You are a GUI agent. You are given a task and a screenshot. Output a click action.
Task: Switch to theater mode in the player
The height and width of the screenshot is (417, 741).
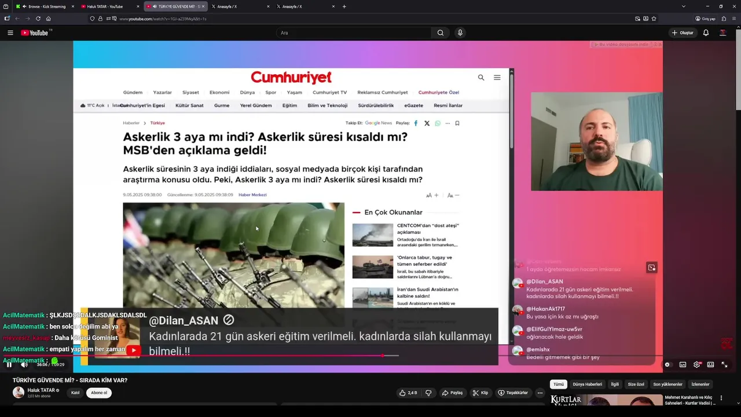[711, 364]
